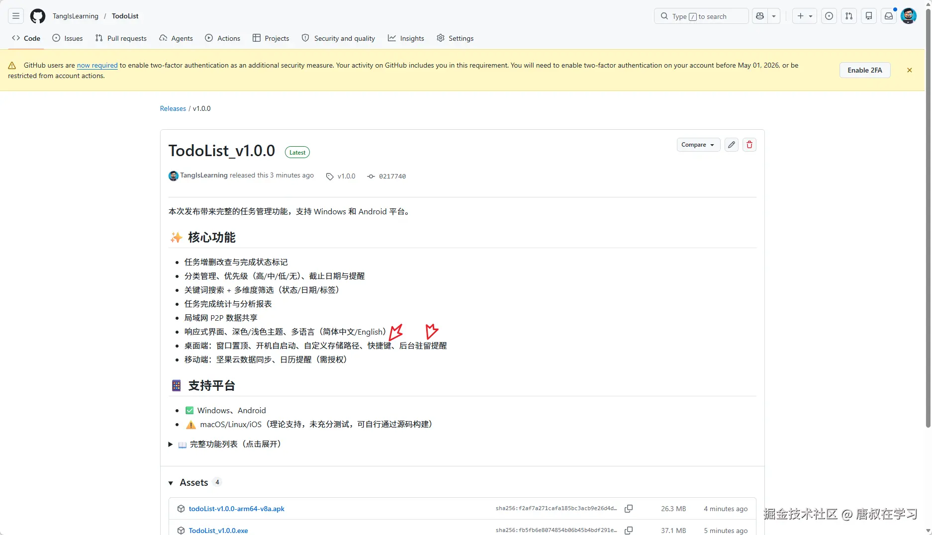Click the '任务完成统计与分析报表' list item

228,304
